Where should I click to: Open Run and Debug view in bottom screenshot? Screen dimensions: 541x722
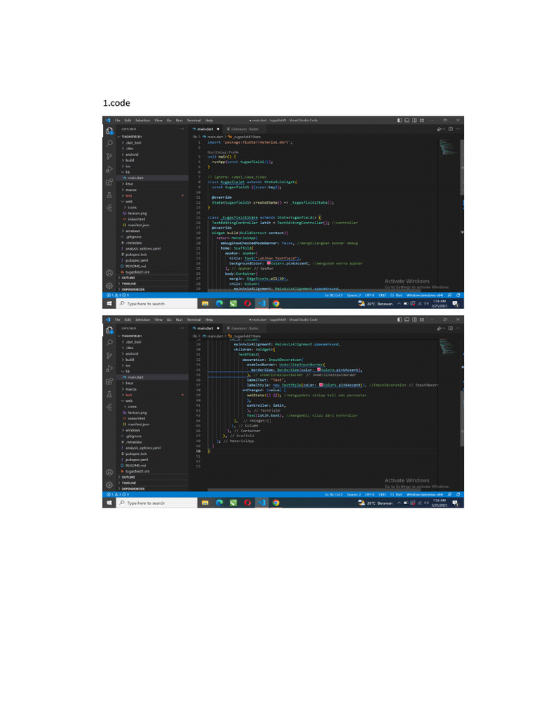coord(109,368)
